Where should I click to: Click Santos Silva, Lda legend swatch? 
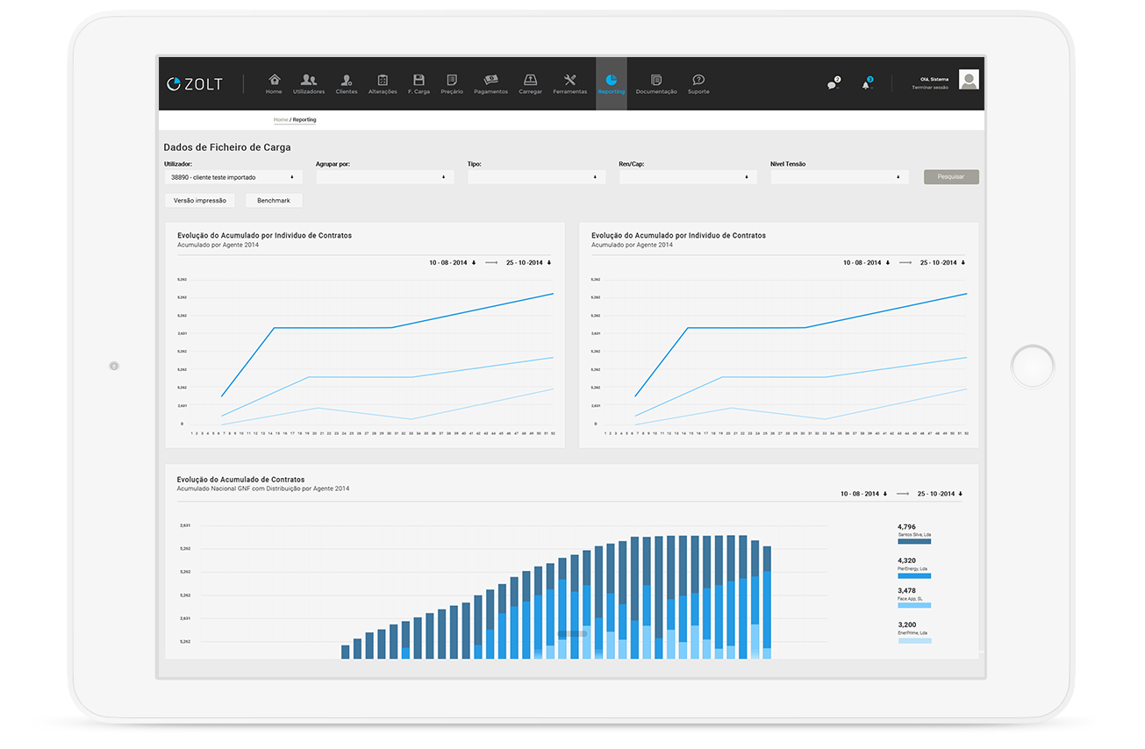914,542
